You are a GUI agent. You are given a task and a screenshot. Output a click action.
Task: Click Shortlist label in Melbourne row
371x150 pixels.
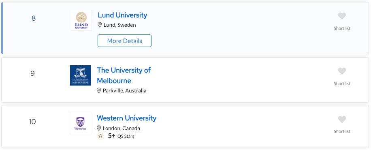point(342,84)
